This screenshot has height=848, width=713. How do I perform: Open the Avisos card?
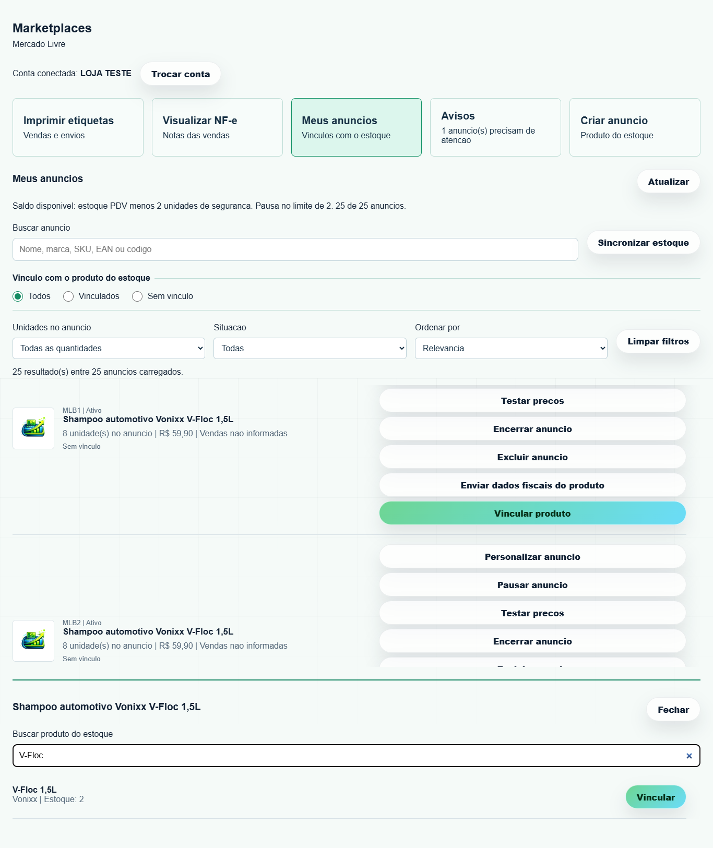pyautogui.click(x=495, y=127)
